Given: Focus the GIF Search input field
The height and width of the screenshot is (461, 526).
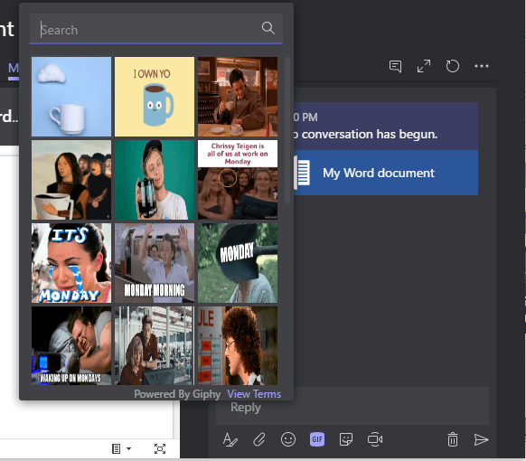Looking at the screenshot, I should (x=156, y=29).
